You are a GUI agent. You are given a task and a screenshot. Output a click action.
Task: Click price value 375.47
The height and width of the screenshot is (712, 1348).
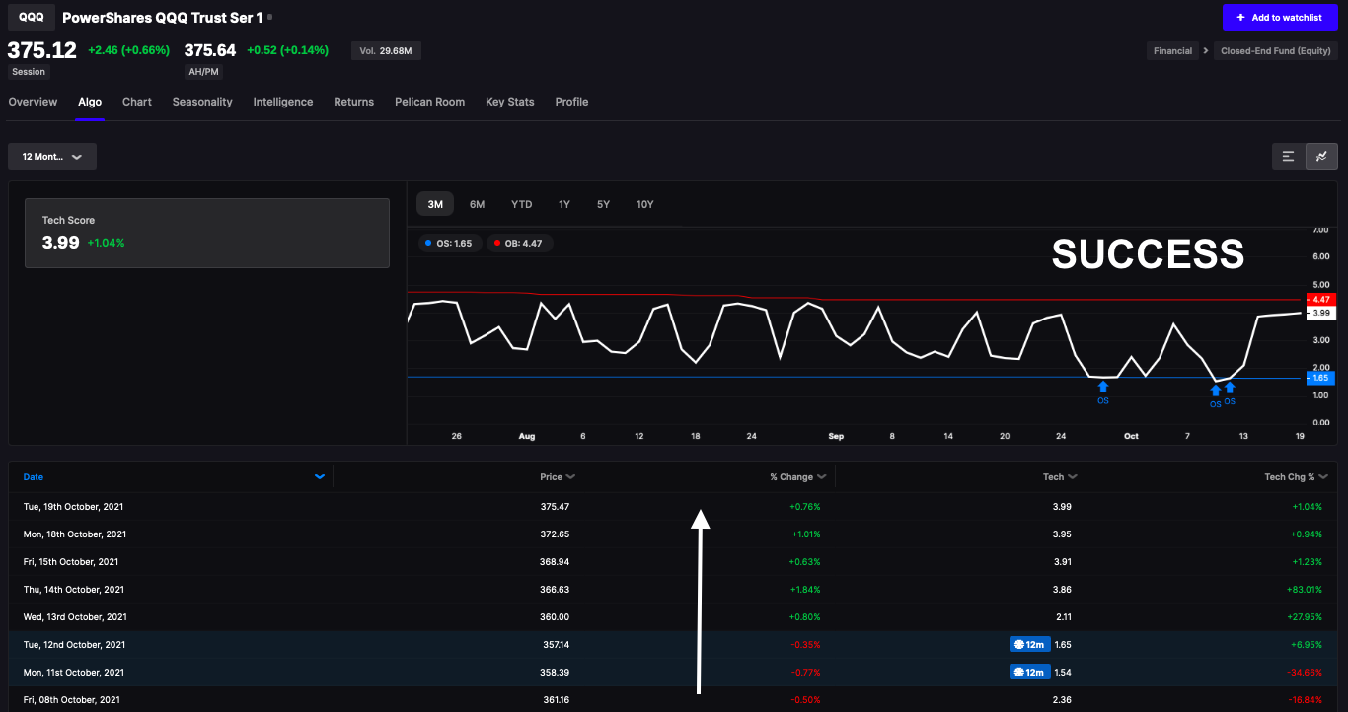click(555, 506)
